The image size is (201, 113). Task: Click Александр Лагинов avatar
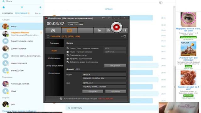tap(6, 84)
